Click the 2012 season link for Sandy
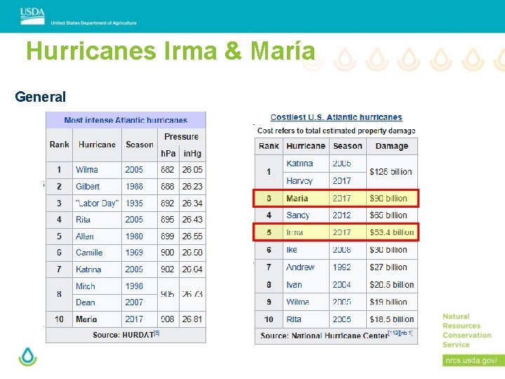 [x=342, y=215]
